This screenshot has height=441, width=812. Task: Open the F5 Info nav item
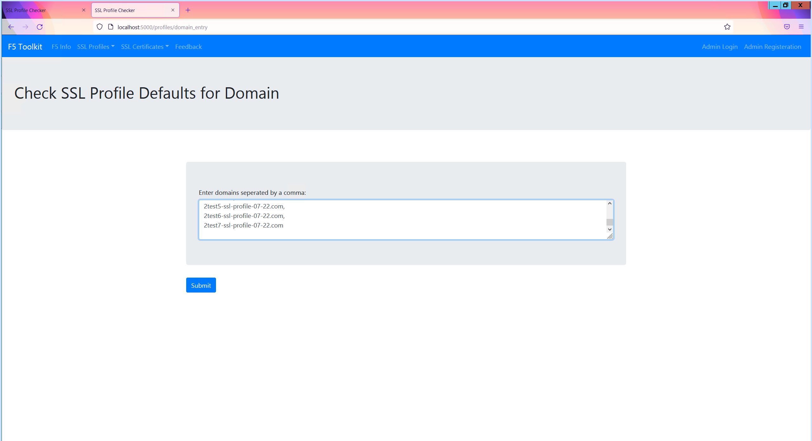pyautogui.click(x=61, y=47)
